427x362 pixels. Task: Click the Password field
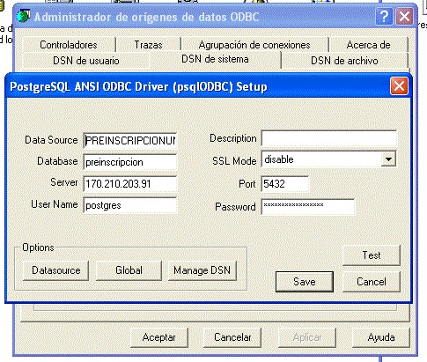(x=308, y=207)
